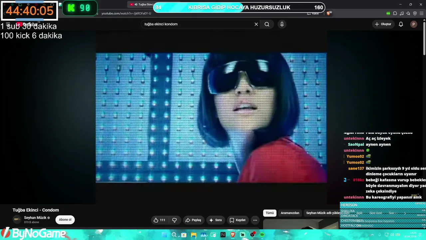The height and width of the screenshot is (240, 426).
Task: Open the account avatar menu
Action: coord(414,24)
